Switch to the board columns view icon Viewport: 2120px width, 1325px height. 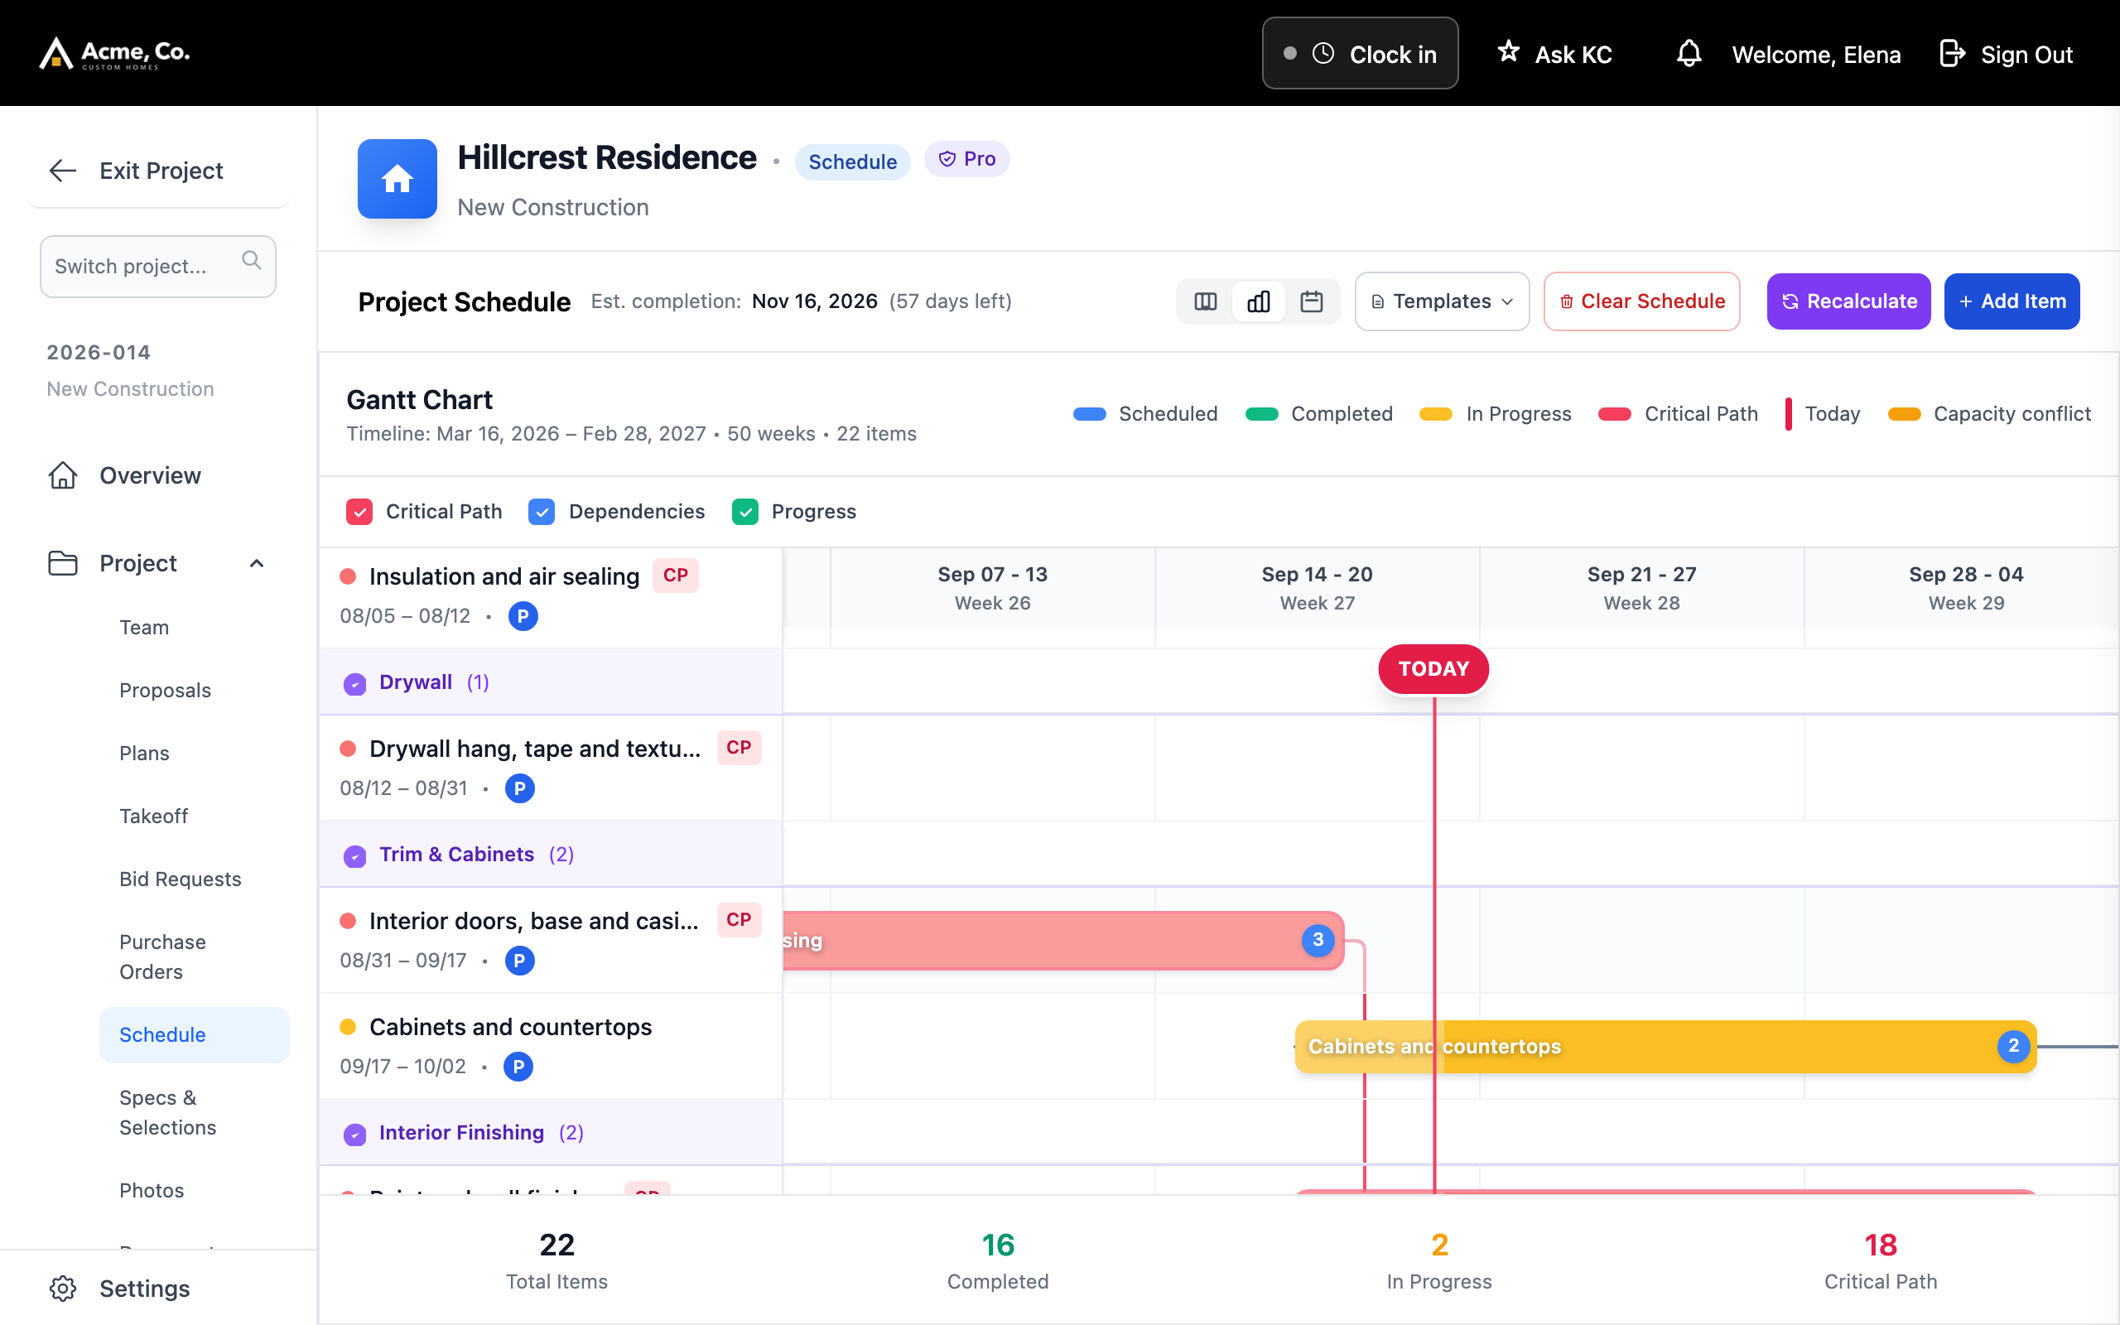1206,301
